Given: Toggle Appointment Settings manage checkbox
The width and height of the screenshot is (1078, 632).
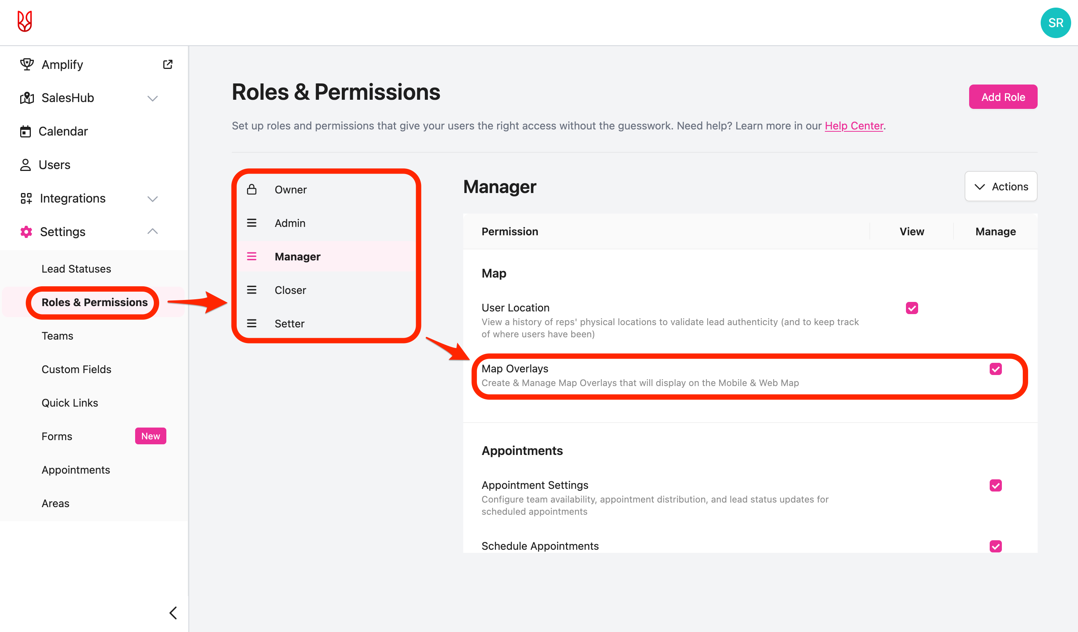Looking at the screenshot, I should pos(995,485).
